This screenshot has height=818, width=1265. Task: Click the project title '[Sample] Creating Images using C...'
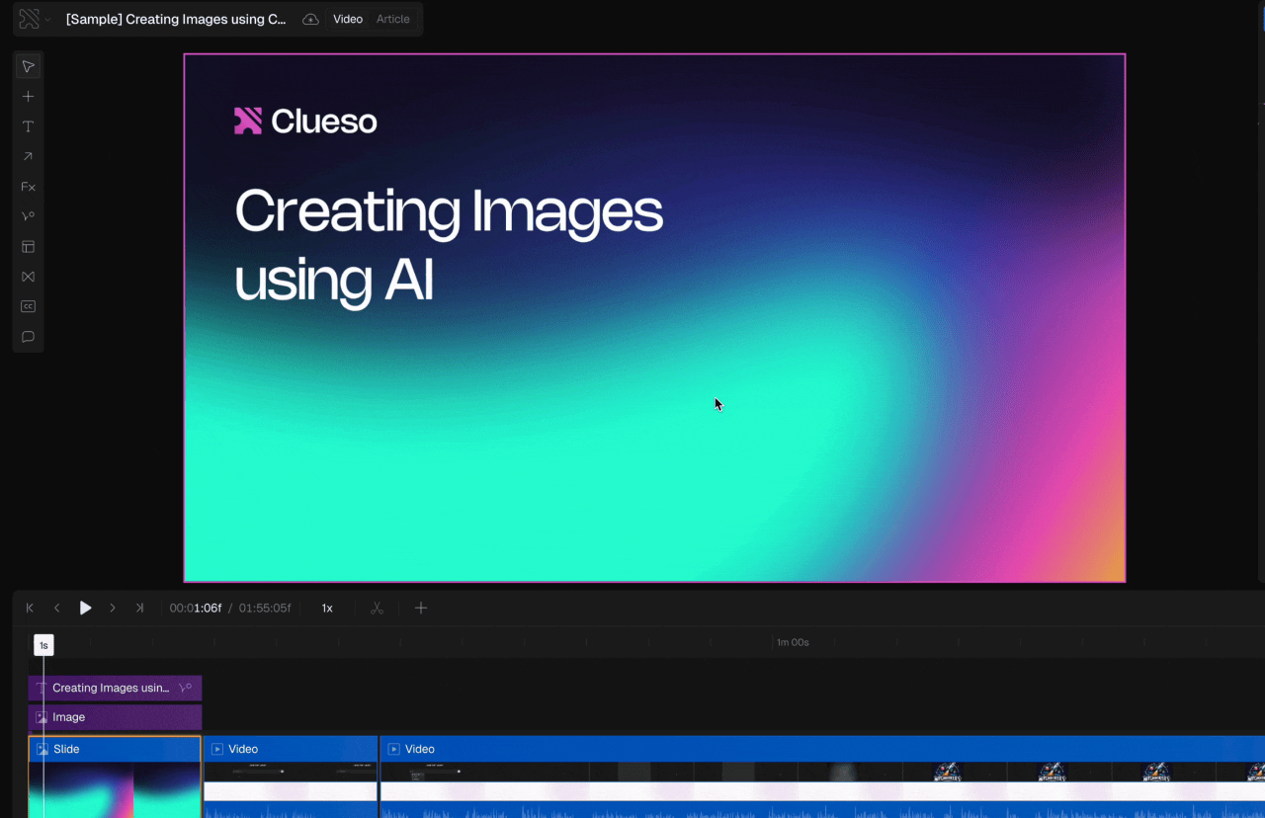click(x=176, y=19)
